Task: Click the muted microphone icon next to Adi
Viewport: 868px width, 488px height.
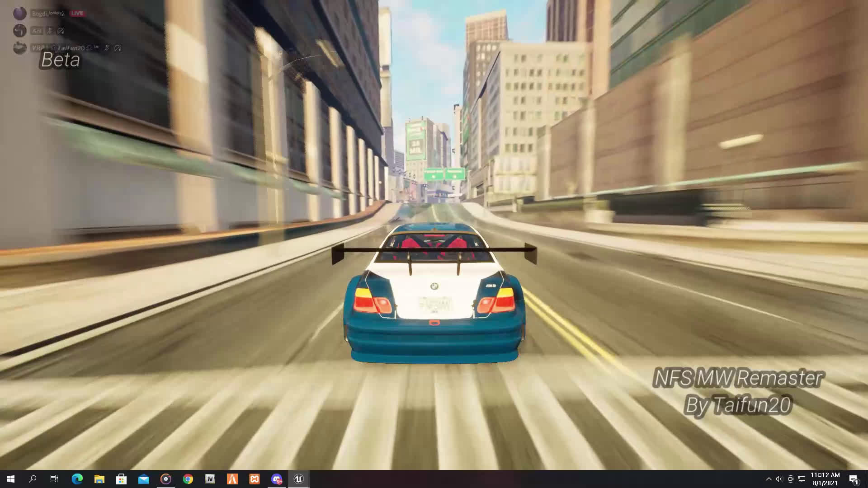Action: point(49,31)
